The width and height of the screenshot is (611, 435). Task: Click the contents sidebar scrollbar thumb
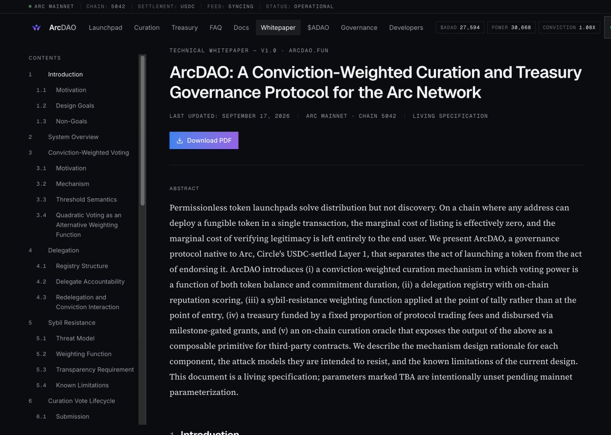click(143, 130)
